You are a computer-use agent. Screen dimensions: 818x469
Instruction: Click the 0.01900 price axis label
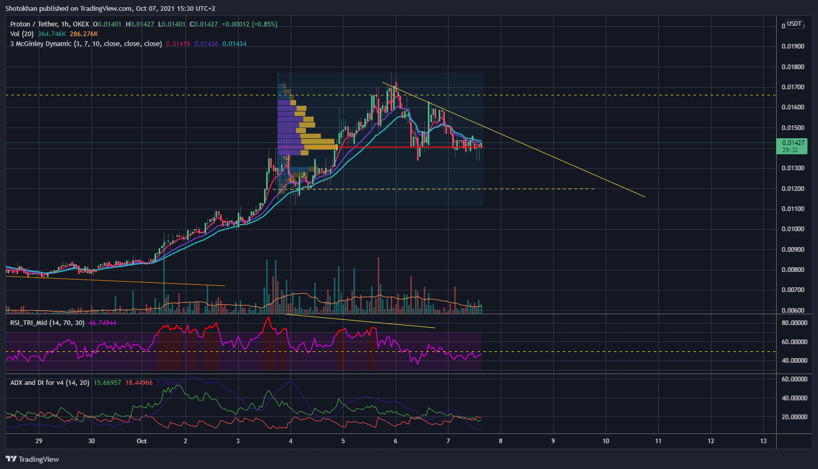coord(793,46)
